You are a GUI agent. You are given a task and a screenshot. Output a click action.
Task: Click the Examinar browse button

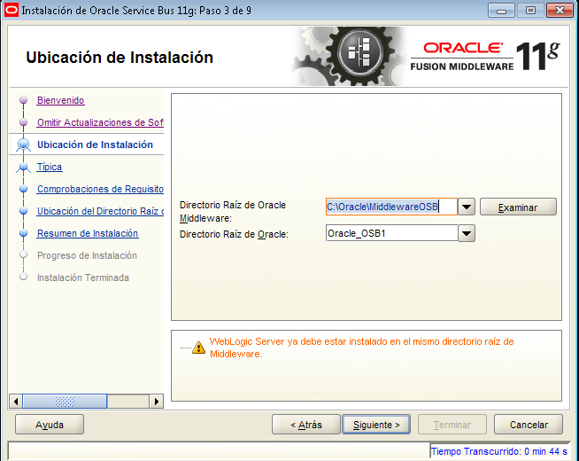[x=518, y=207]
